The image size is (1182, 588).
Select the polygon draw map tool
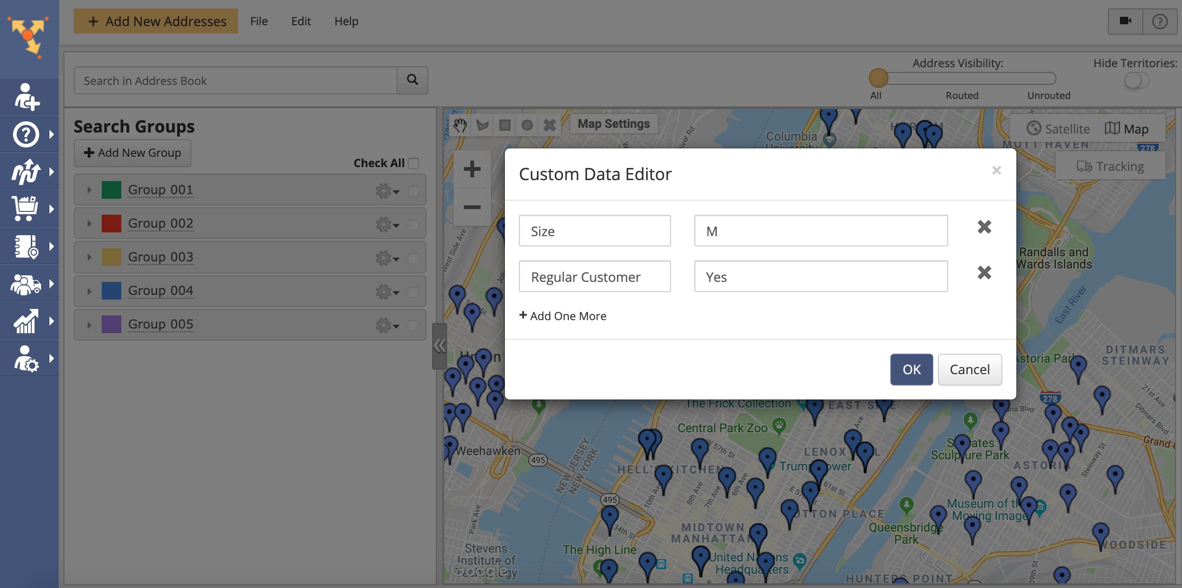pyautogui.click(x=483, y=125)
